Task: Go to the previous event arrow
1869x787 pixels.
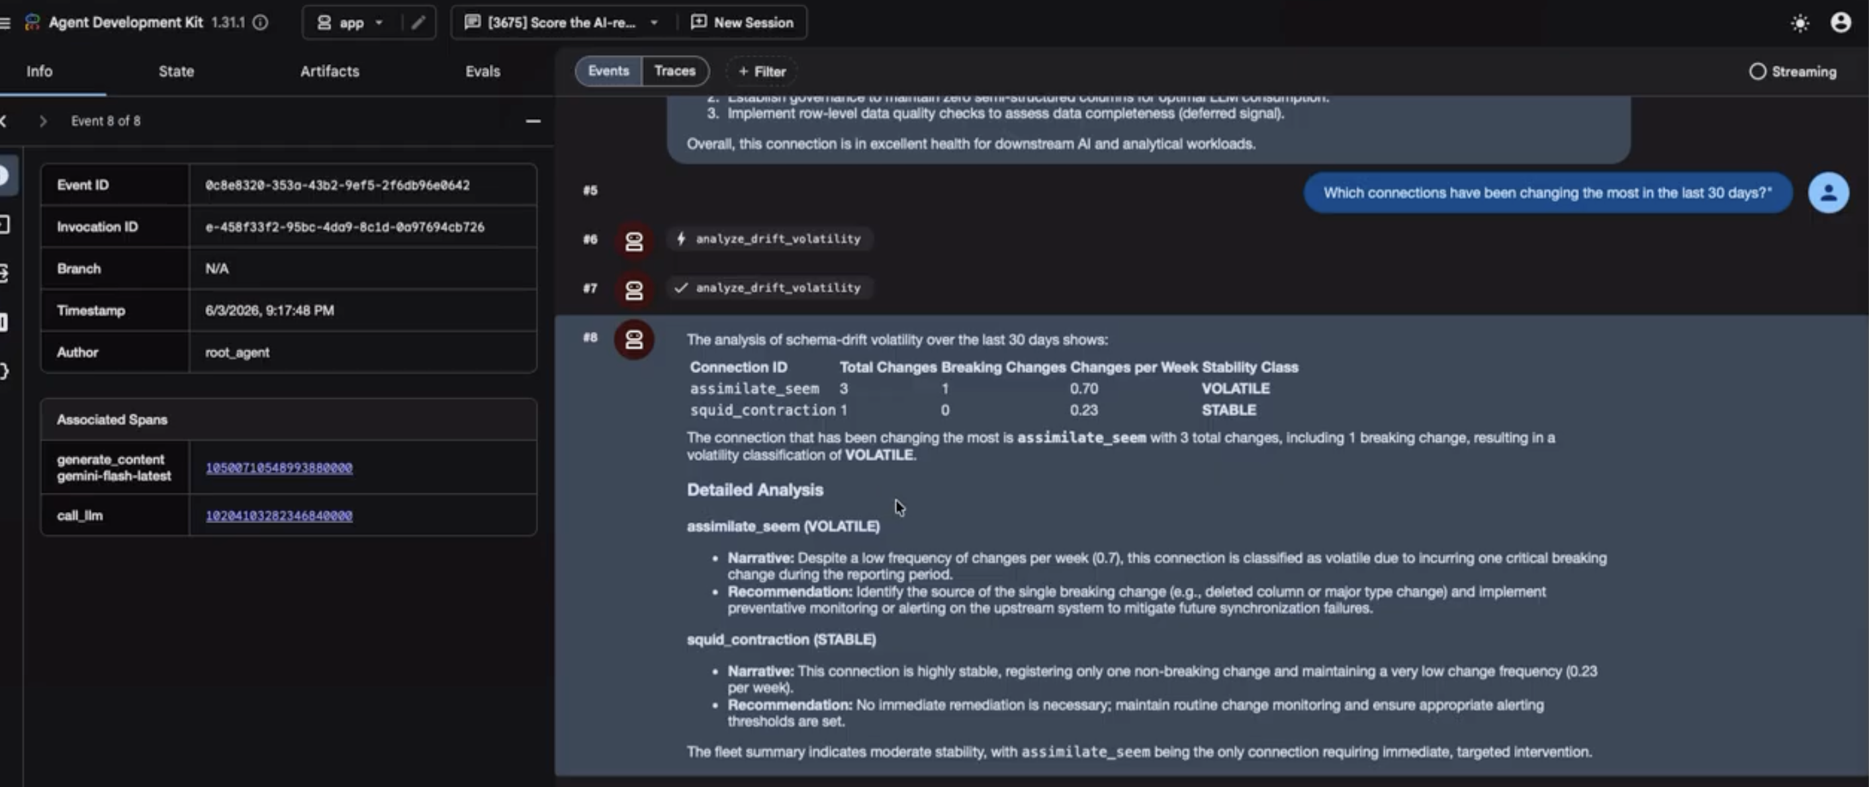Action: pos(3,121)
